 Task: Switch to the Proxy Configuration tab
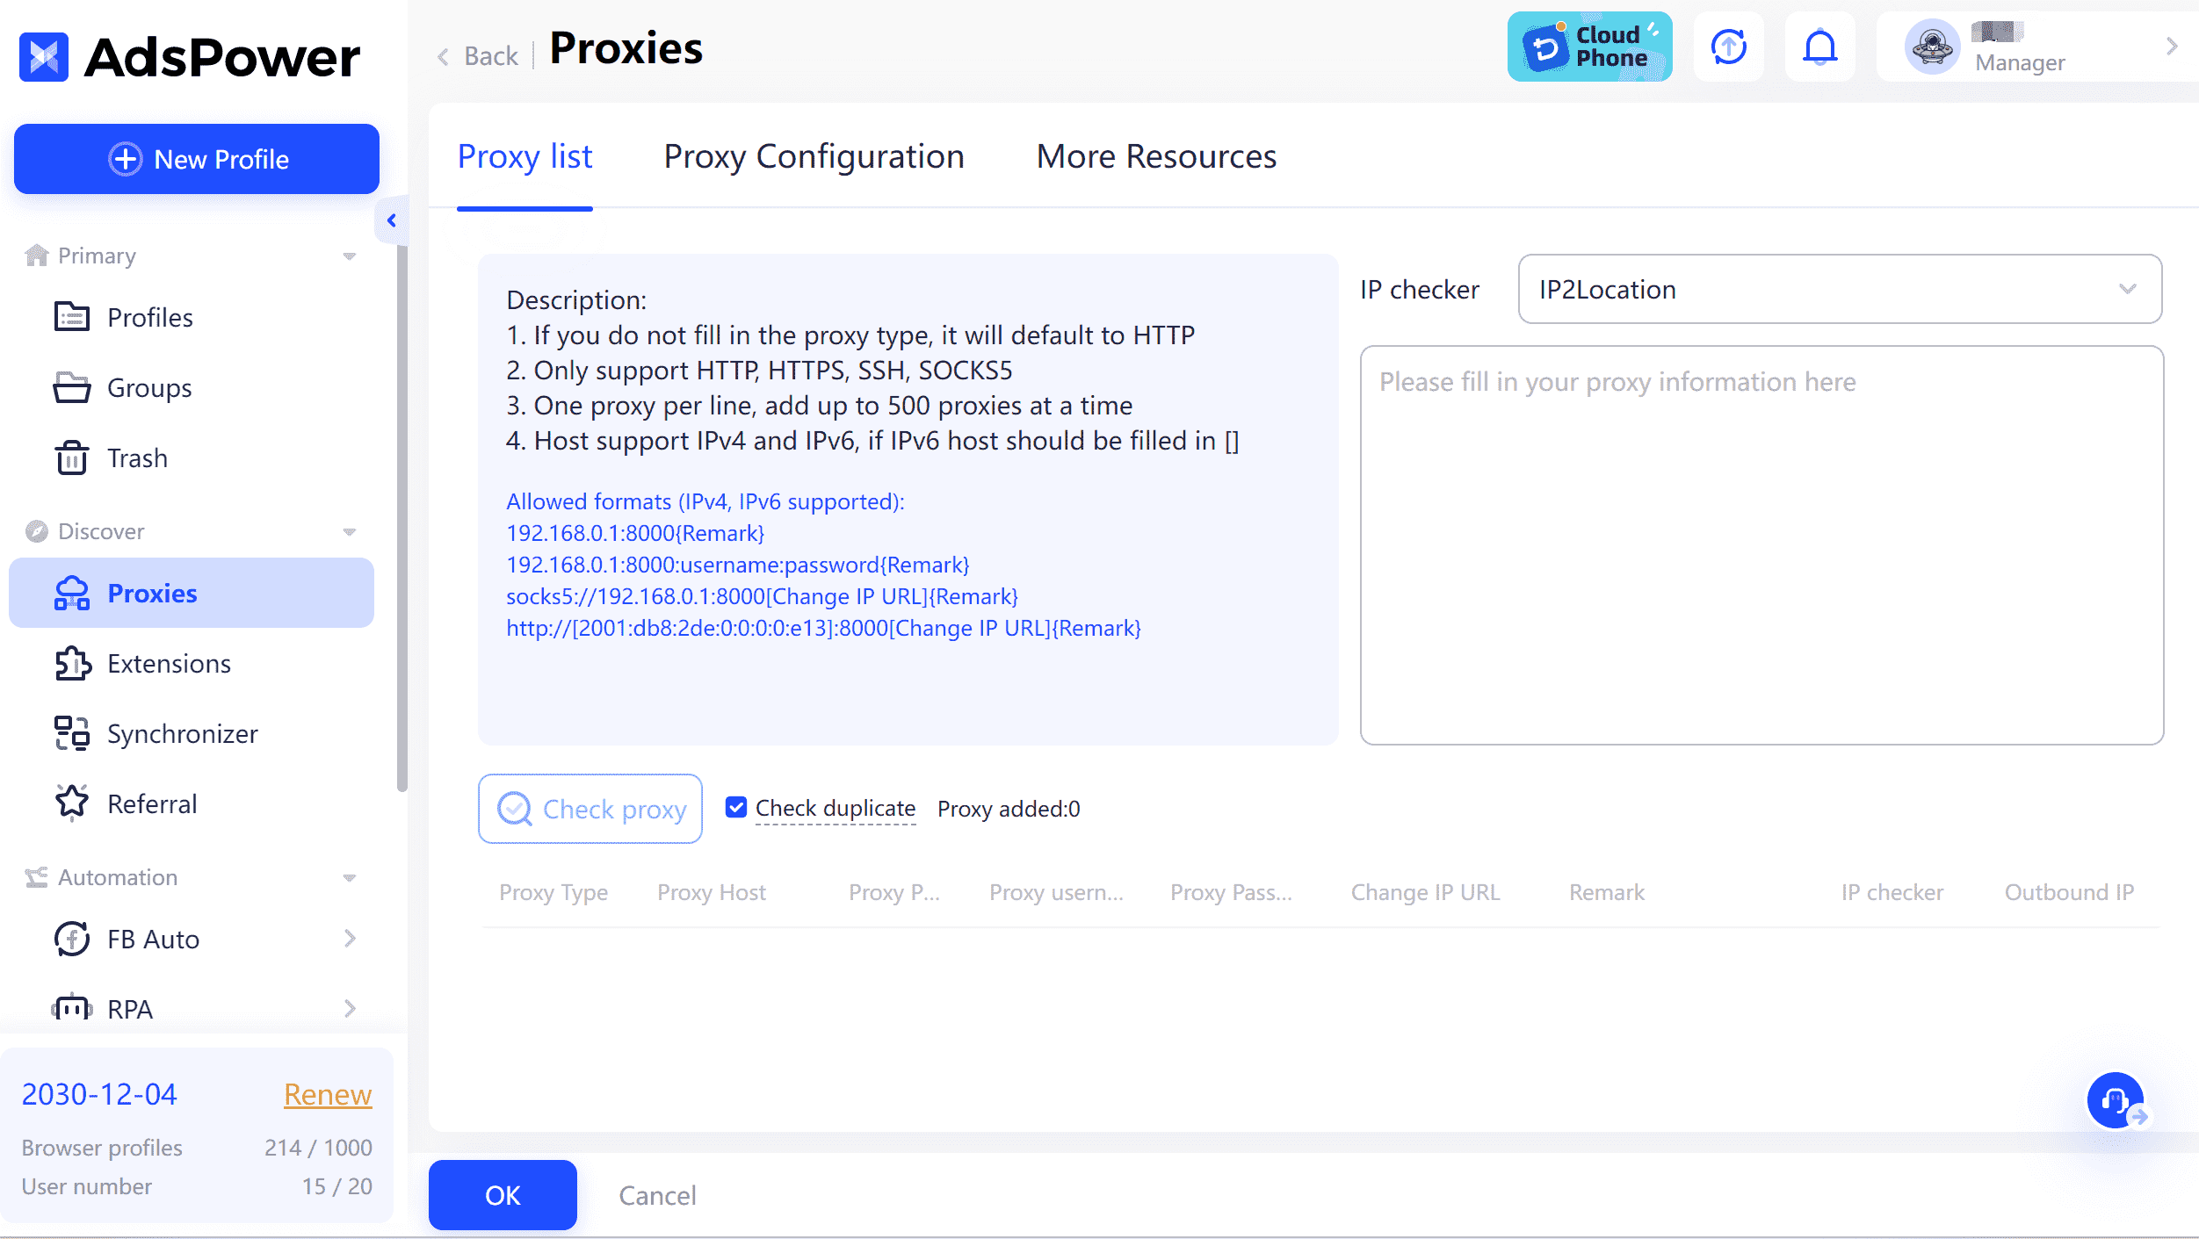click(814, 155)
